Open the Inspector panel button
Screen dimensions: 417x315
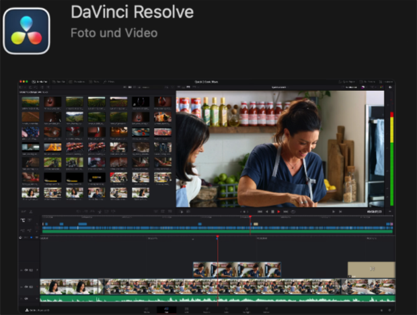[x=386, y=81]
